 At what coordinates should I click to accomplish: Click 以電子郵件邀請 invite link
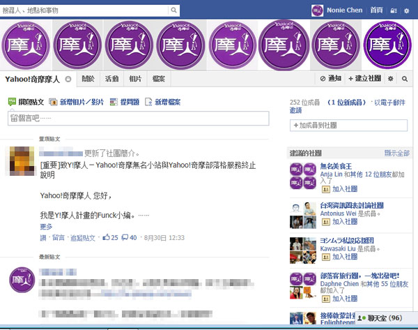click(x=389, y=103)
